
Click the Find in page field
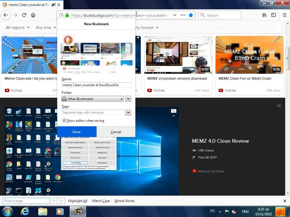(x=26, y=201)
